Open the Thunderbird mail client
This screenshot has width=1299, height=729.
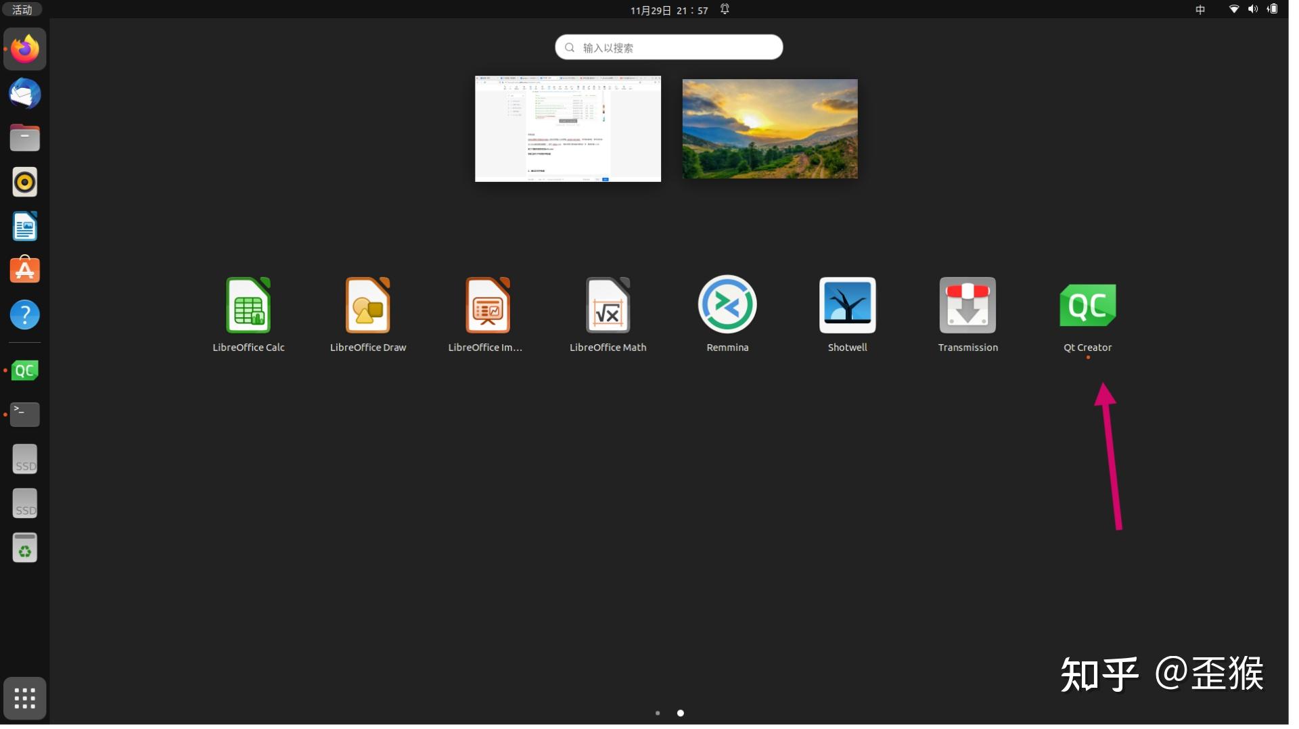[x=25, y=93]
